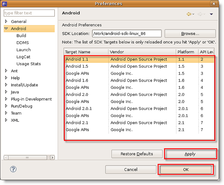Select Google APIs row with platform 2.0.1

[139, 115]
